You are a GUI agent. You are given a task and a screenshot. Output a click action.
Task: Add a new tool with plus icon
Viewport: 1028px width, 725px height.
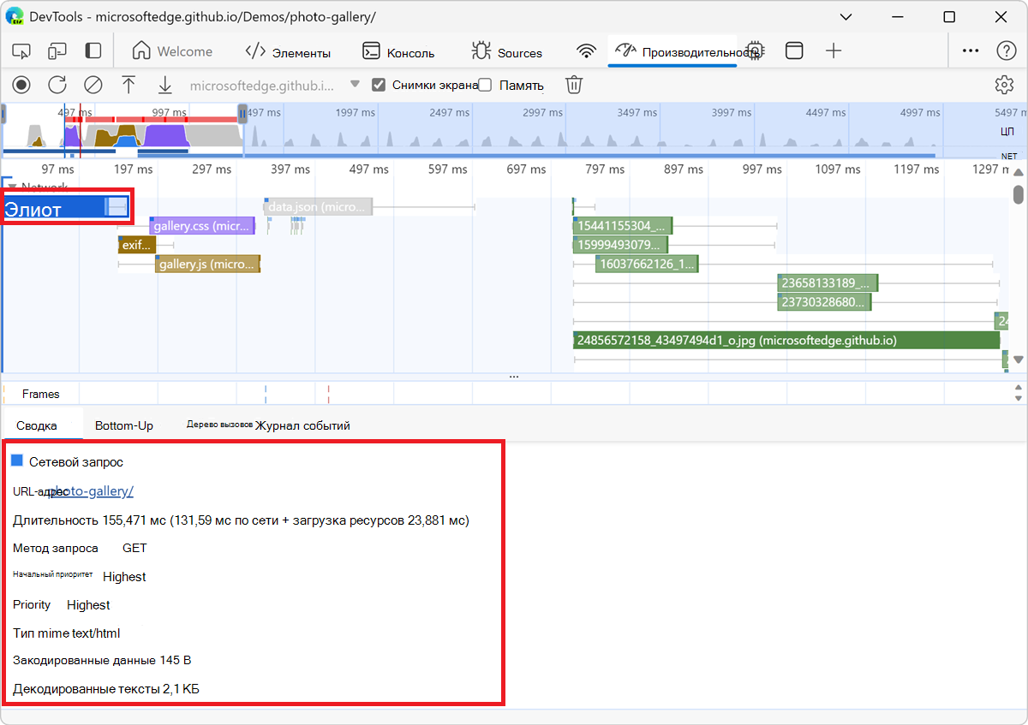click(x=834, y=51)
